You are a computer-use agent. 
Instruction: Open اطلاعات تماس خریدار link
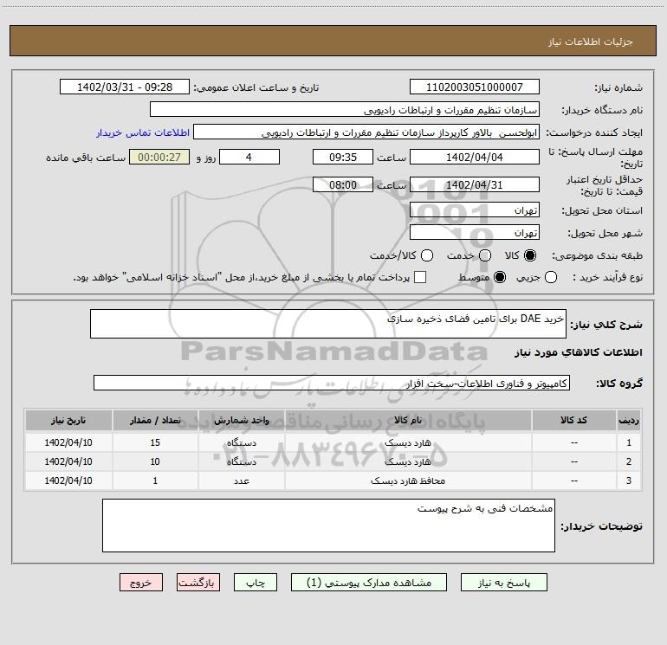tap(143, 132)
